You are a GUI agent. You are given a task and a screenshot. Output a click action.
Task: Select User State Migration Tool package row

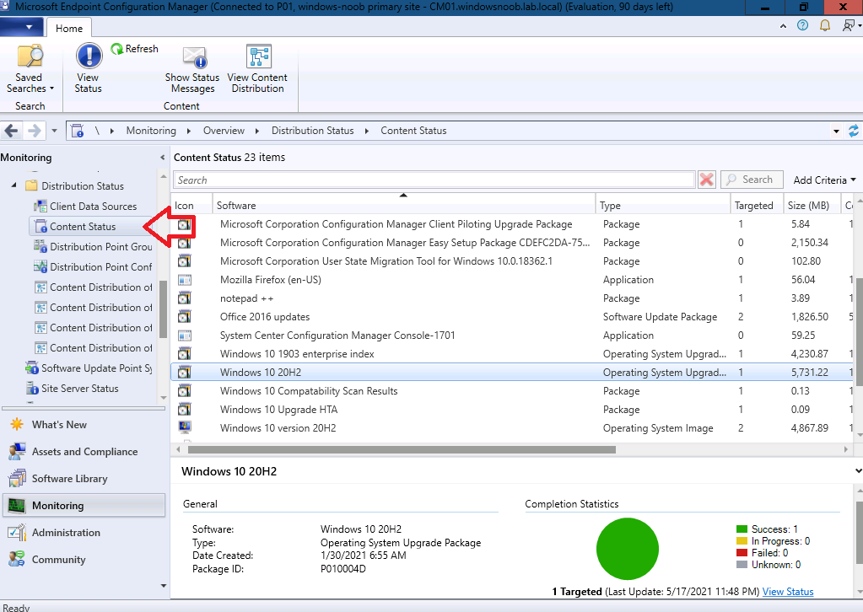(511, 261)
